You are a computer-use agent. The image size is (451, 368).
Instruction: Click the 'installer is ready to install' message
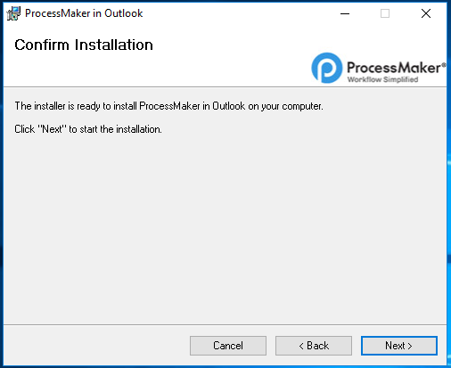(168, 106)
